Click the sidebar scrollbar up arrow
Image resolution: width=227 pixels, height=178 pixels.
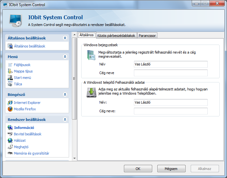pos(74,35)
